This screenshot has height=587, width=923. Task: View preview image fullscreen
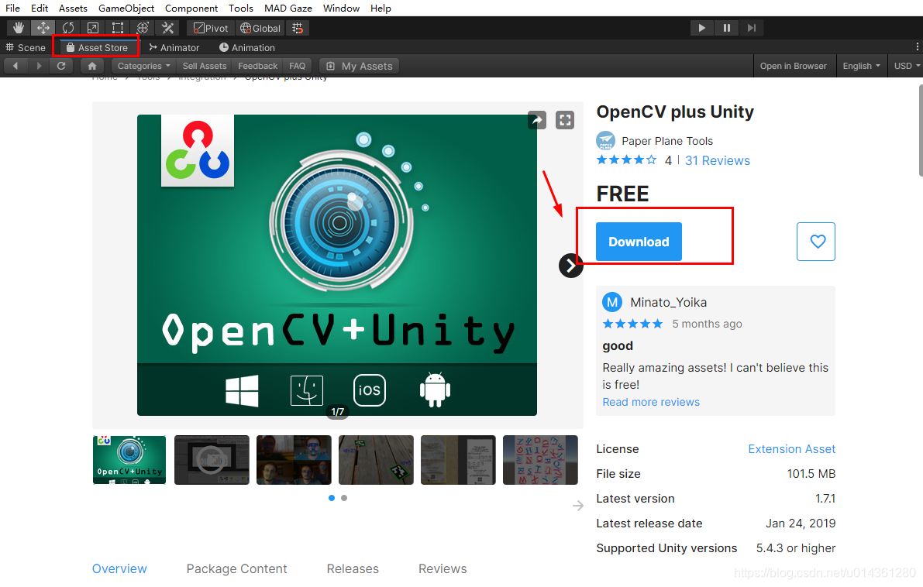(565, 120)
